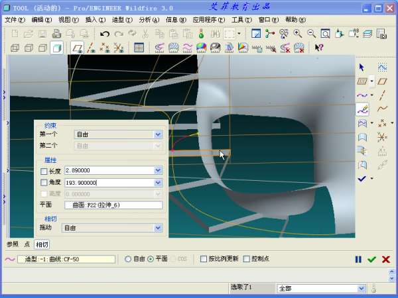Open the 应用程序(P) menu
This screenshot has height=298, width=398.
tap(209, 20)
